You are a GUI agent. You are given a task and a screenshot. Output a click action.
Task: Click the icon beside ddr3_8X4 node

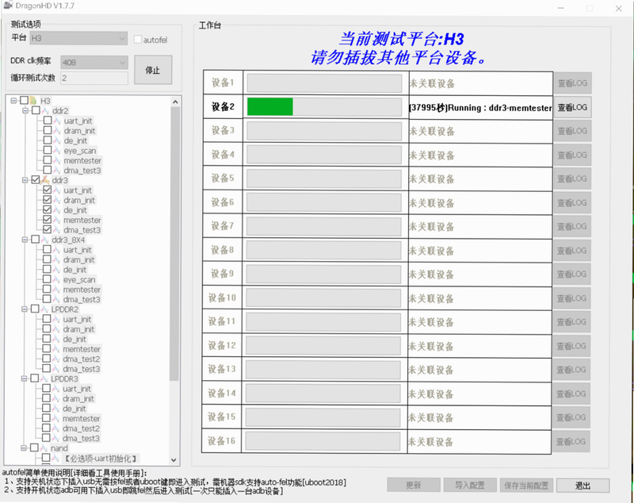pos(45,240)
